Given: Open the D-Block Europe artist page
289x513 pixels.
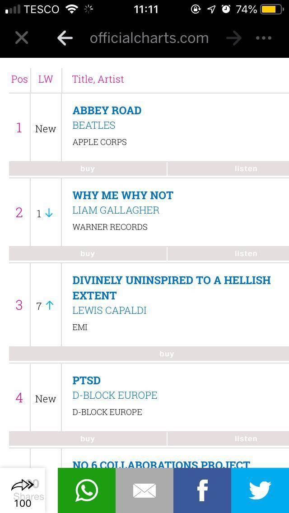Looking at the screenshot, I should 115,395.
